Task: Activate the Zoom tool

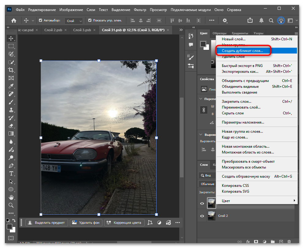Action: (11, 205)
